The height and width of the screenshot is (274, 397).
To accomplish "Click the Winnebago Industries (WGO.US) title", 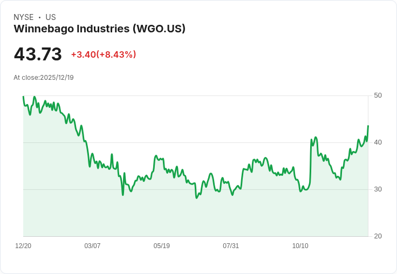I will [99, 29].
